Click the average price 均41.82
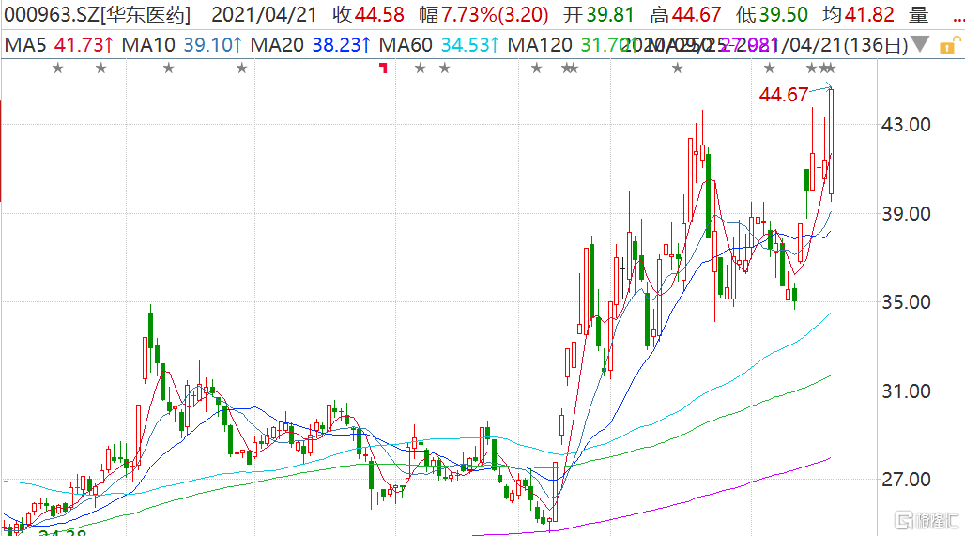The width and height of the screenshot is (965, 536). tap(858, 15)
